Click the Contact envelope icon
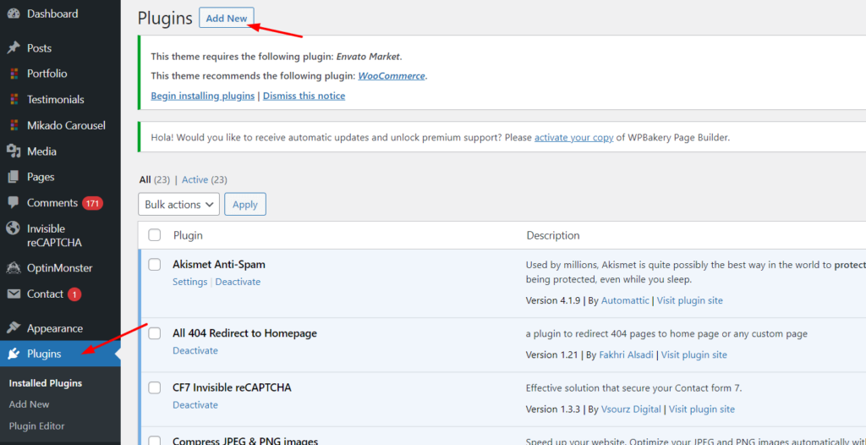 [x=14, y=294]
